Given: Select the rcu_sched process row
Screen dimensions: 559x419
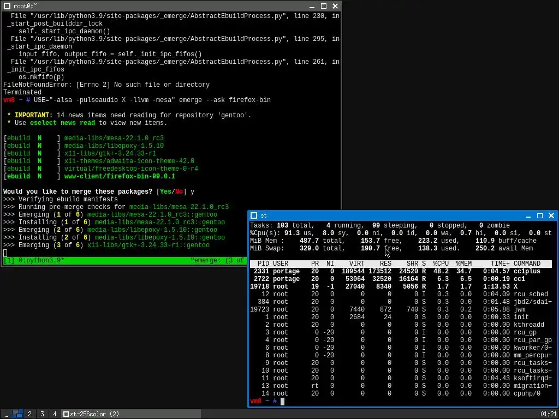Looking at the screenshot, I should pyautogui.click(x=401, y=294).
